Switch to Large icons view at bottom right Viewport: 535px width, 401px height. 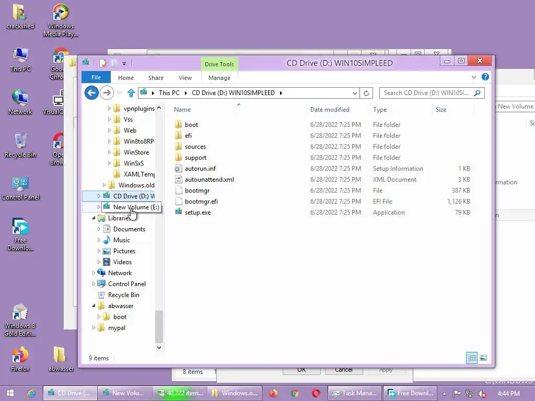tap(483, 358)
